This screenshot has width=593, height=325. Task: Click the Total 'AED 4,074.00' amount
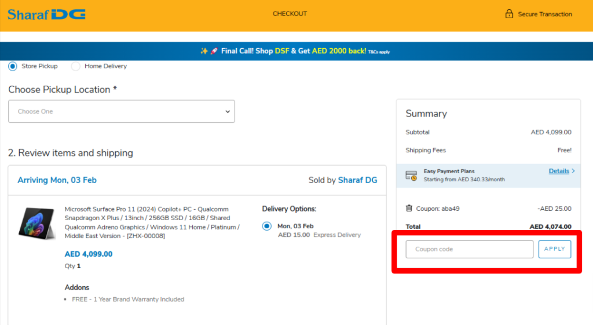(x=550, y=227)
